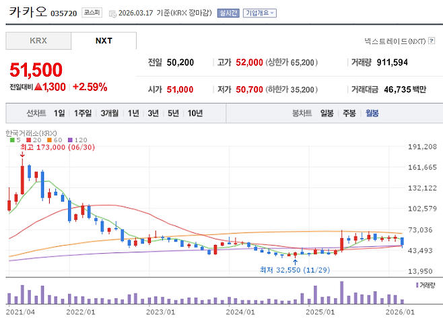Click the calendar icon beside the date
443x325 pixels.
(112, 13)
